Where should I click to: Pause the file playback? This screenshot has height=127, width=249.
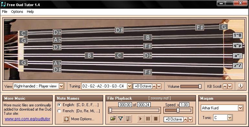coord(148,118)
